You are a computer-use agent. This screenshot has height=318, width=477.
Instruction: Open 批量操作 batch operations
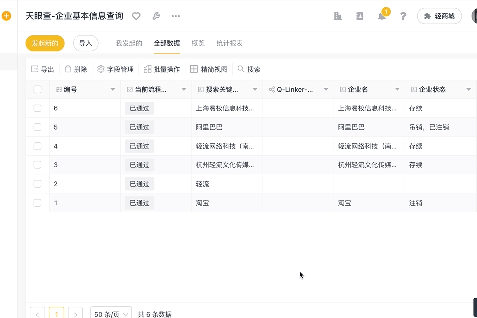(161, 69)
